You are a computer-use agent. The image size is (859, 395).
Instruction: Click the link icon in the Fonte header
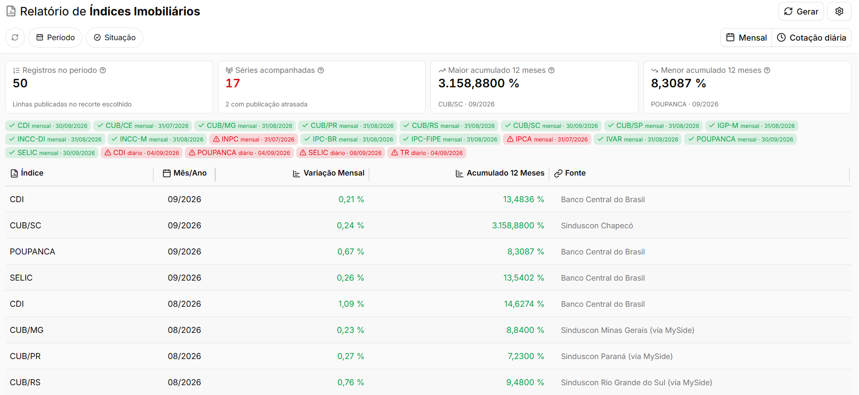pyautogui.click(x=558, y=174)
